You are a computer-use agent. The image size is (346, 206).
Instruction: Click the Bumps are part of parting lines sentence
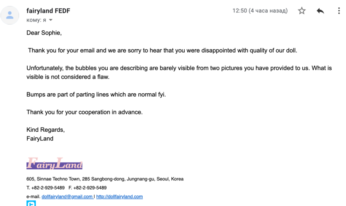click(96, 95)
